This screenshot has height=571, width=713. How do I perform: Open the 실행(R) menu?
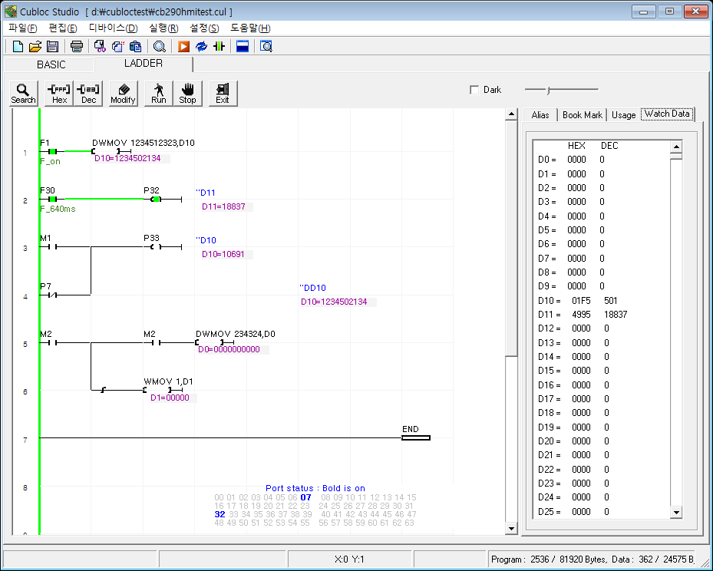pos(163,28)
